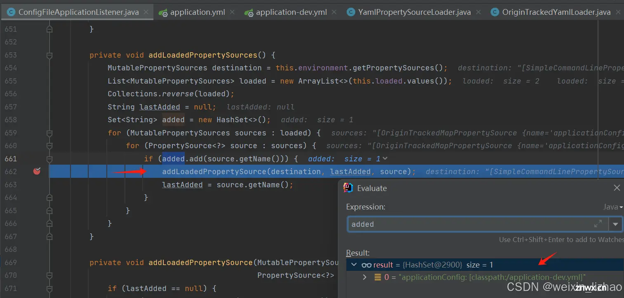Image resolution: width=624 pixels, height=298 pixels.
Task: Switch to the YamlPropertySourceLoader.java tab
Action: tap(414, 12)
